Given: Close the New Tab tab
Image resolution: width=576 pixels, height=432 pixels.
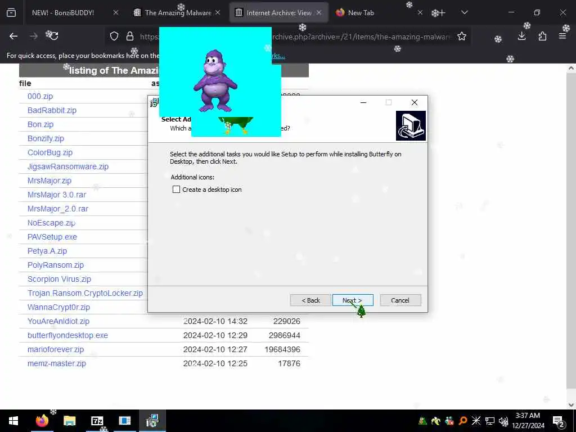Looking at the screenshot, I should 420,12.
